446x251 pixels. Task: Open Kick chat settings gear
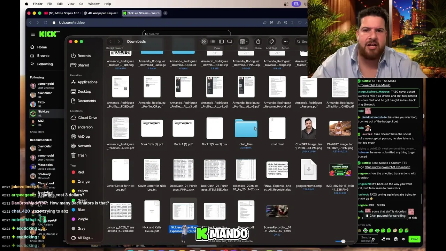point(403,239)
